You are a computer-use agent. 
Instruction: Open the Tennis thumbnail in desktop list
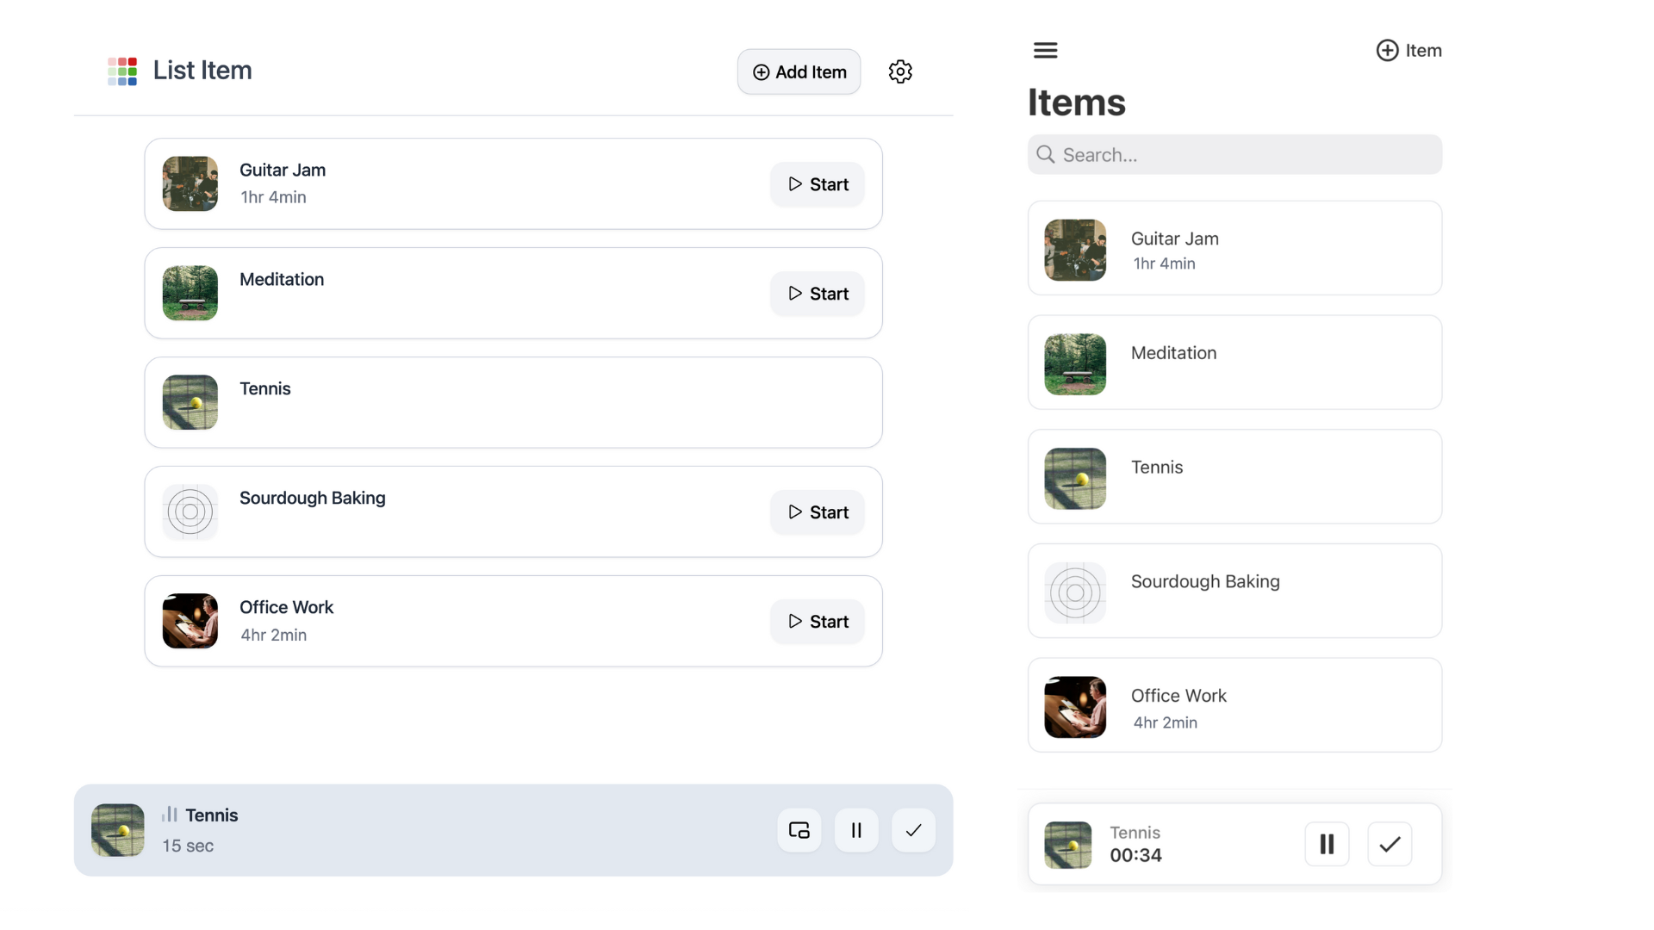coord(190,402)
